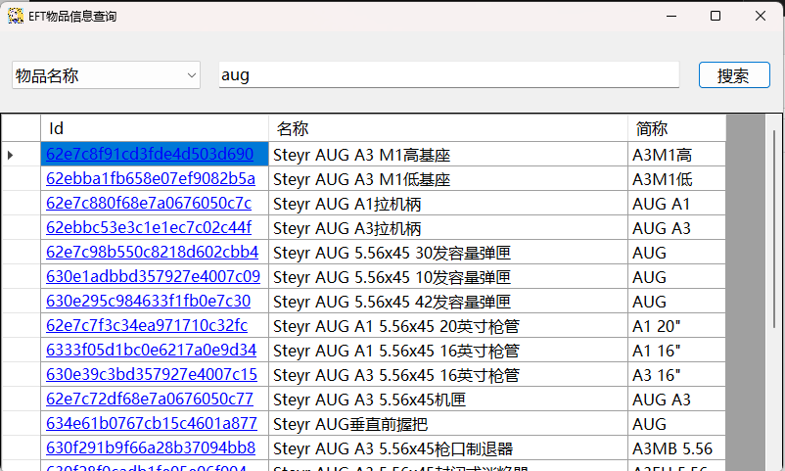Select the A3M1低 short name cell
Screen dimensions: 785x471
coord(677,179)
